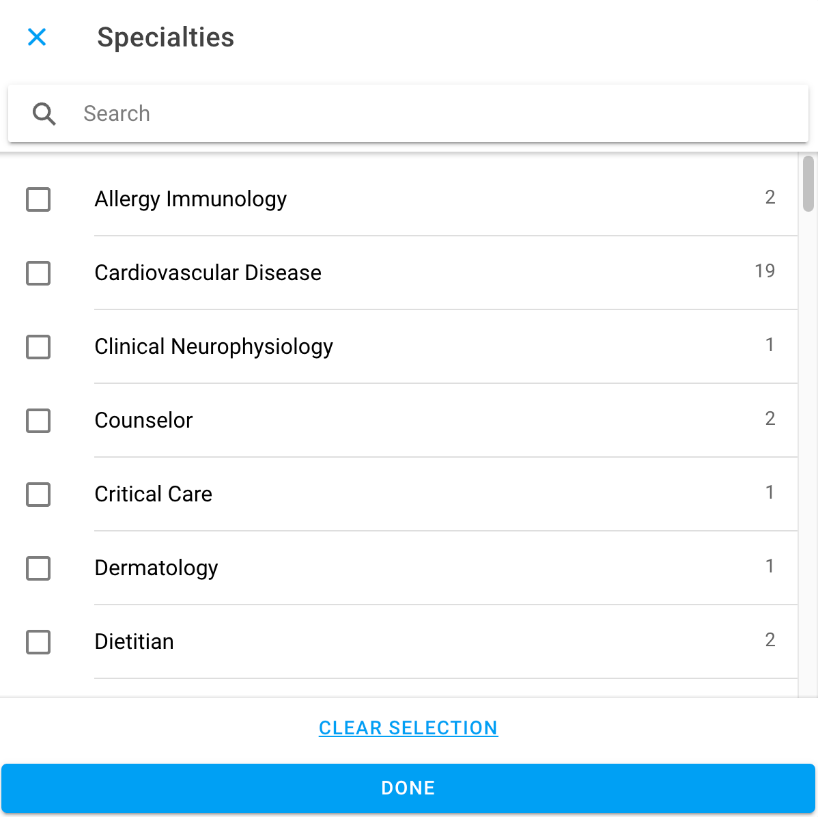Toggle the Critical Care checkbox
Image resolution: width=818 pixels, height=817 pixels.
pos(38,495)
